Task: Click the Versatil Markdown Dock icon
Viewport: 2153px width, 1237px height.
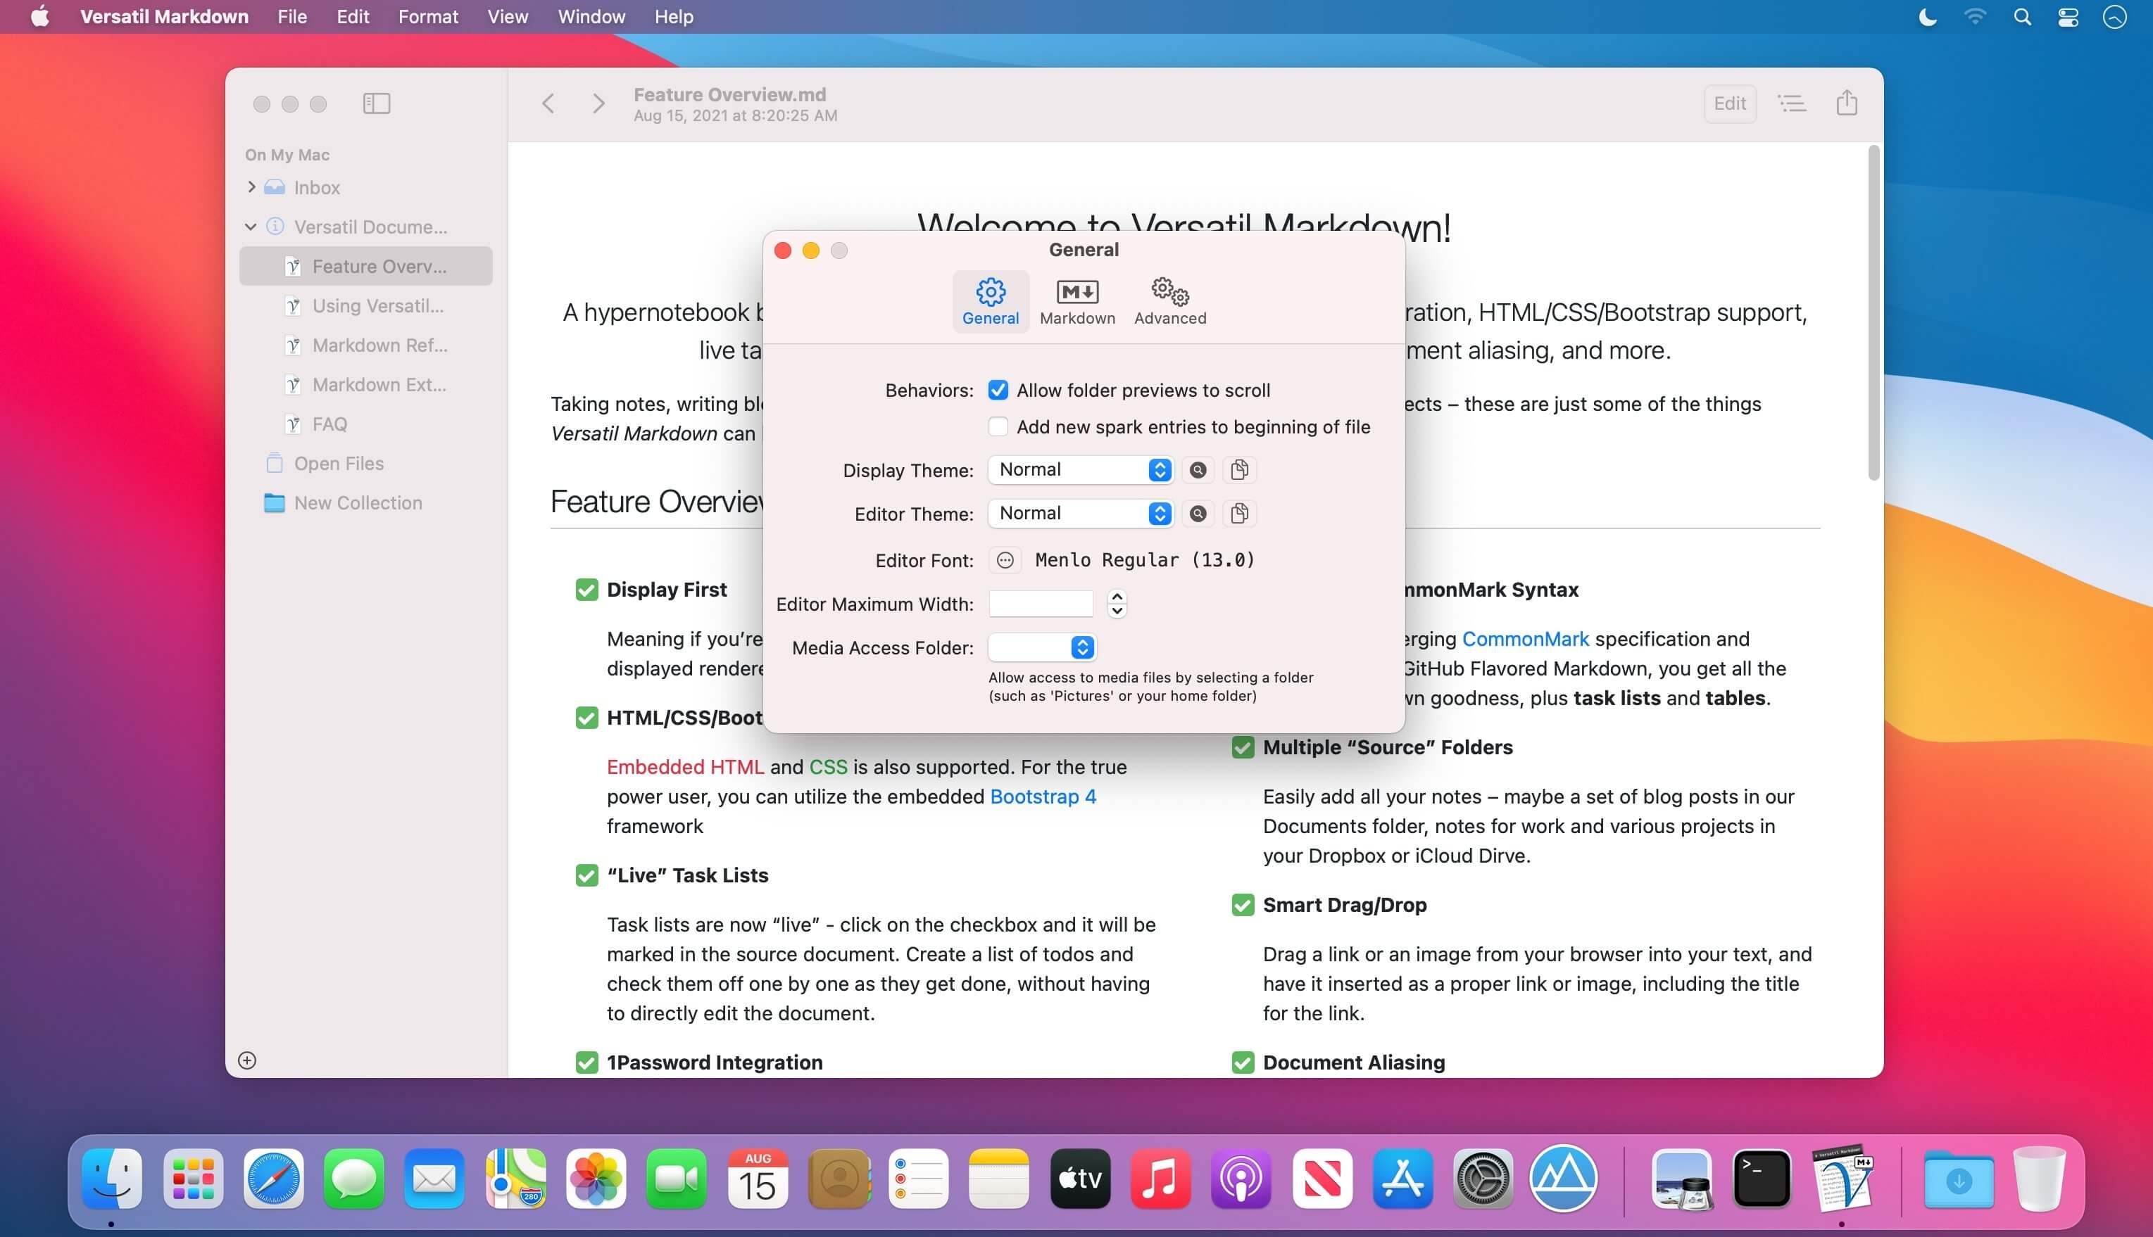Action: 1842,1179
